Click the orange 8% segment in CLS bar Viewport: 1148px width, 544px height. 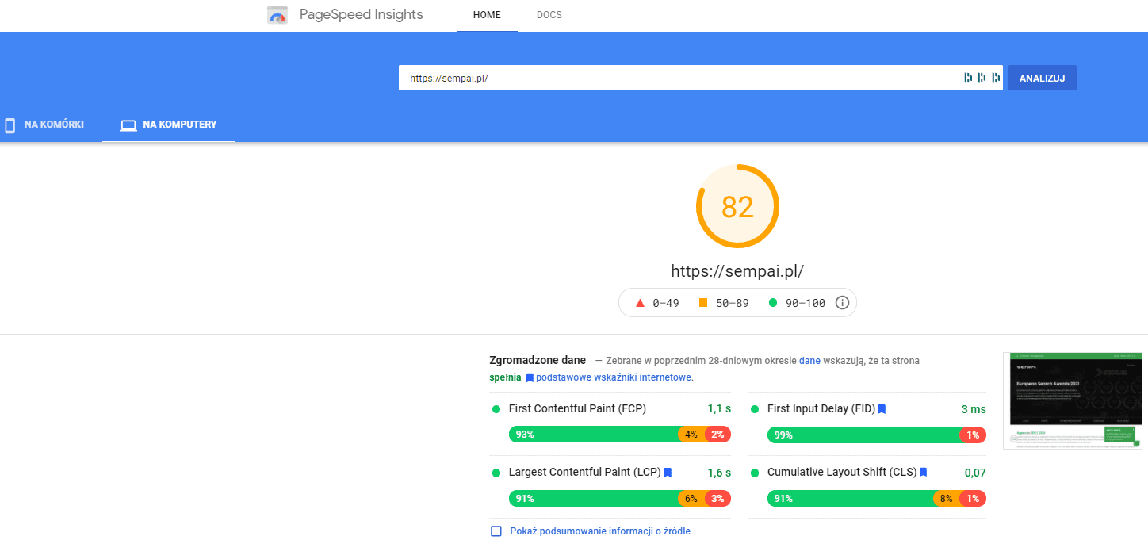point(947,498)
